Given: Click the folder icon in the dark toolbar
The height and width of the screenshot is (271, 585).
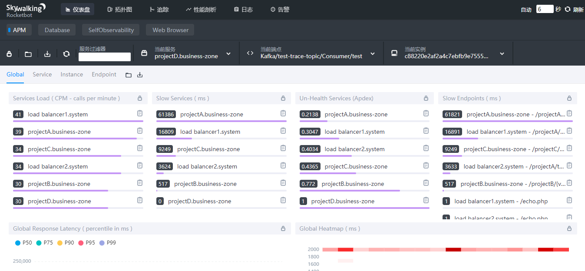Looking at the screenshot, I should click(x=28, y=54).
